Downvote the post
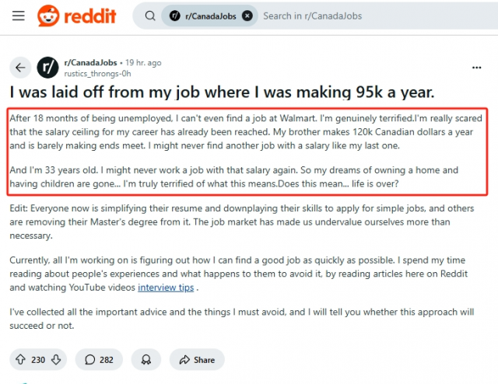This screenshot has width=498, height=384. click(x=57, y=360)
